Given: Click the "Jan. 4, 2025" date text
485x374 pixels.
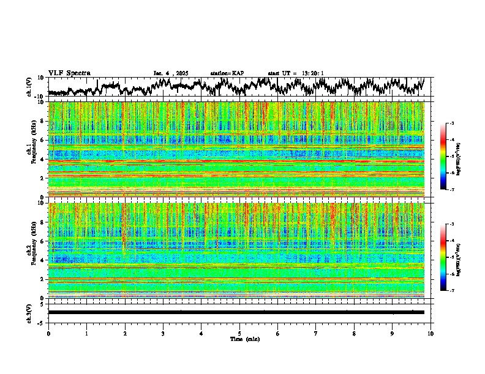Looking at the screenshot, I should (x=171, y=73).
